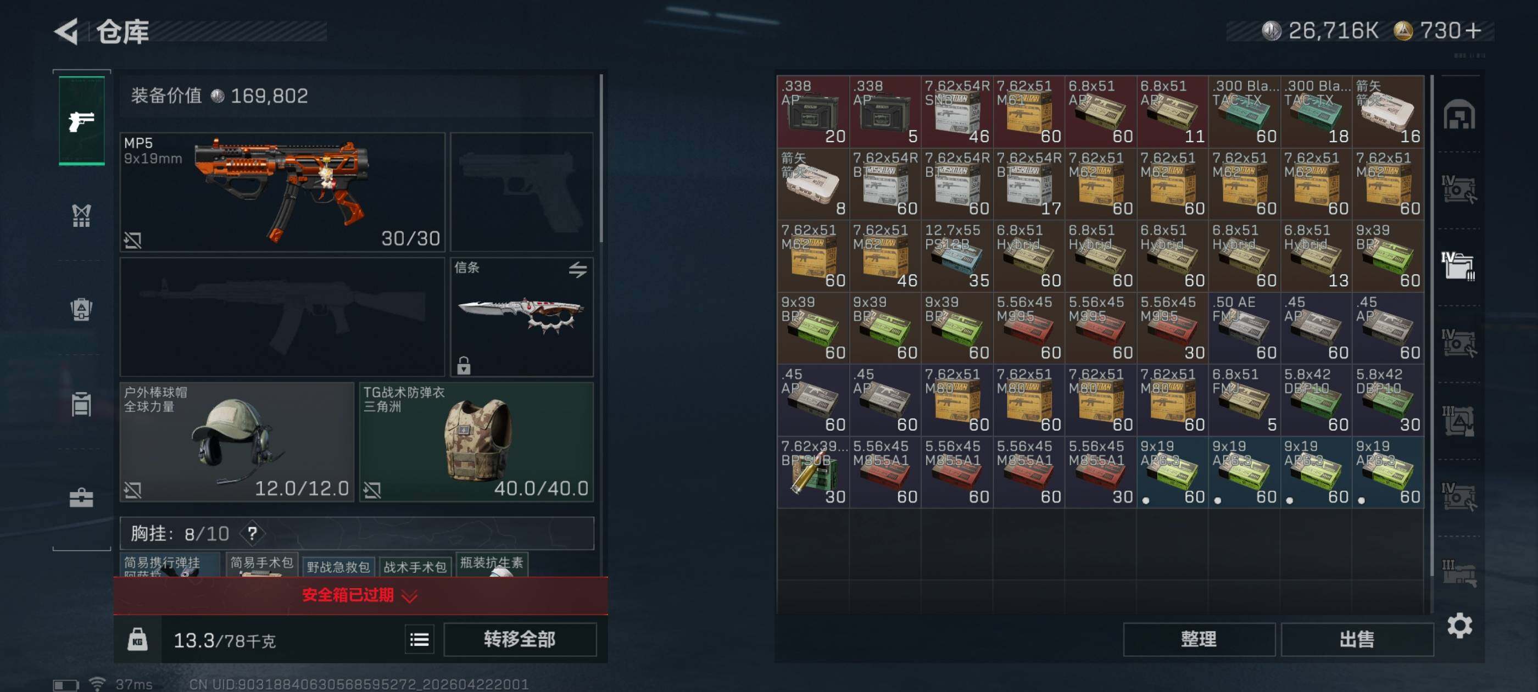Click the 出售 sell button
Viewport: 1538px width, 692px height.
pos(1357,639)
